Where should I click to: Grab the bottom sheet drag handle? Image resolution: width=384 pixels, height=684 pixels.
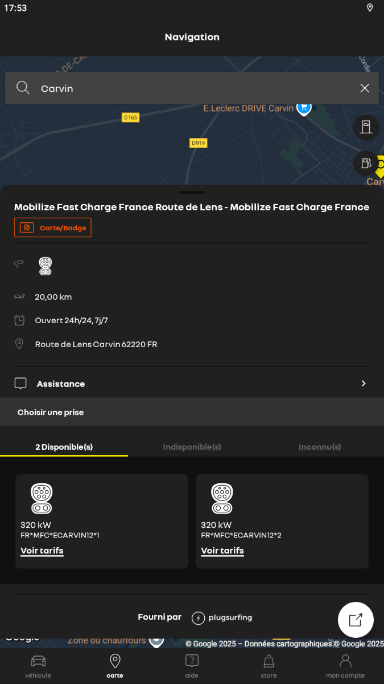pyautogui.click(x=192, y=193)
